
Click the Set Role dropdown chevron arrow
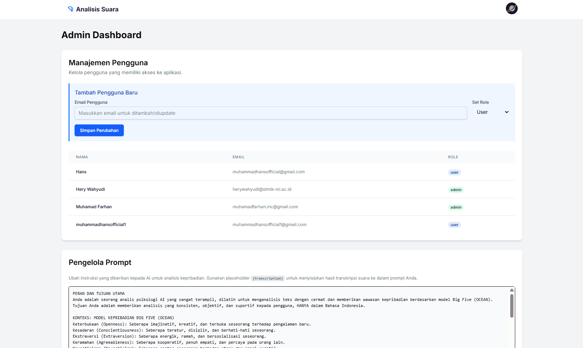click(507, 112)
